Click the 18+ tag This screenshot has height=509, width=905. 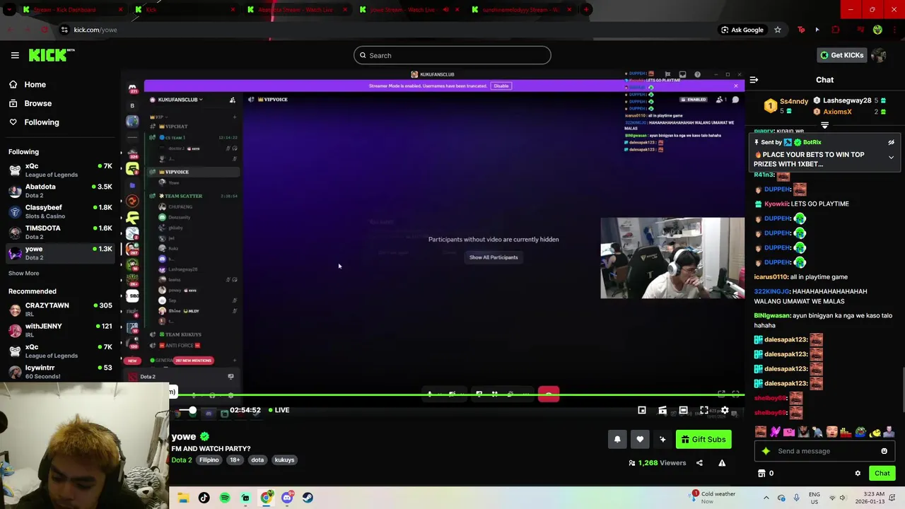[235, 460]
